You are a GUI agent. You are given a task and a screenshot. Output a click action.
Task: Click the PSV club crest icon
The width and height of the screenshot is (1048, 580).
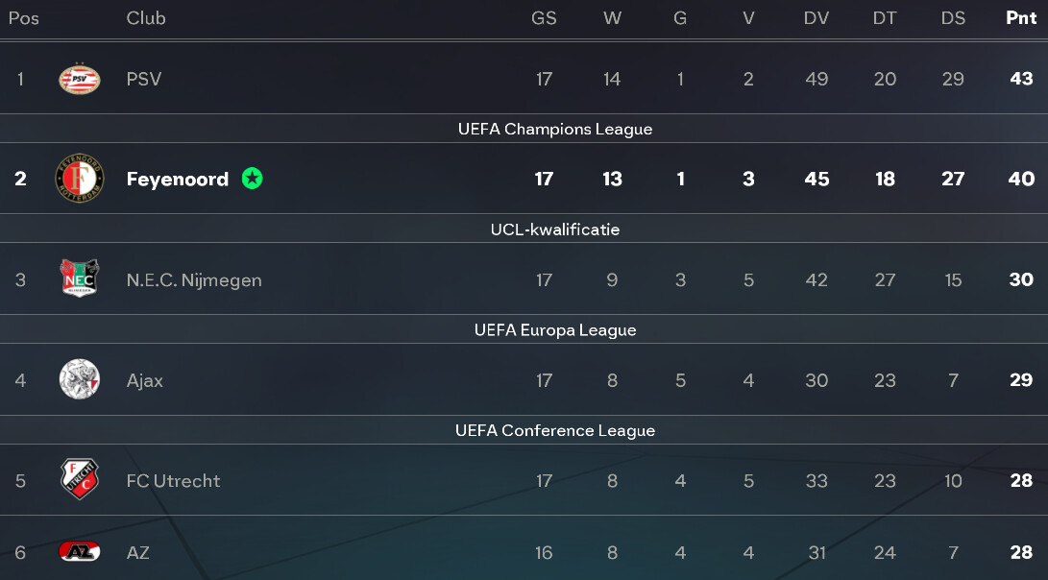pyautogui.click(x=79, y=79)
